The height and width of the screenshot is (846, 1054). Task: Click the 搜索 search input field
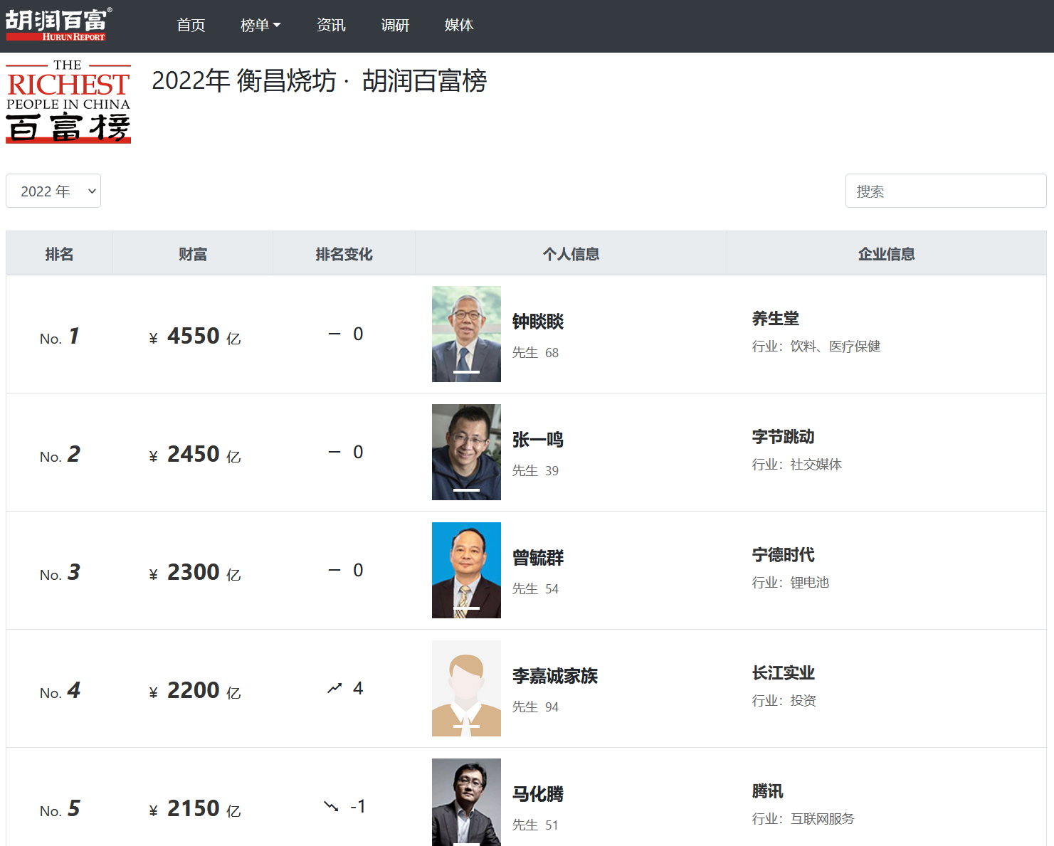[945, 191]
